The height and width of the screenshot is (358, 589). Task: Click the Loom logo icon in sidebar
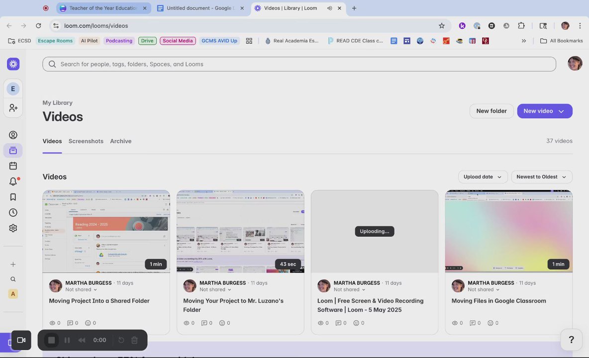(x=13, y=64)
